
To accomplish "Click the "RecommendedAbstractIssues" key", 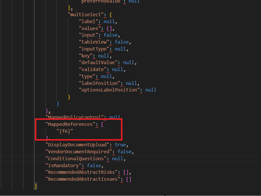I will click(x=83, y=179).
